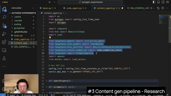
Task: Go forward using navigation arrow
Action: [x=54, y=2]
